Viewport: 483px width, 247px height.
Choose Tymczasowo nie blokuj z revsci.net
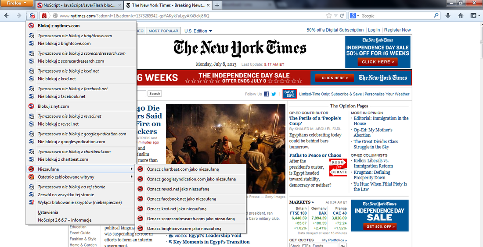tap(81, 116)
